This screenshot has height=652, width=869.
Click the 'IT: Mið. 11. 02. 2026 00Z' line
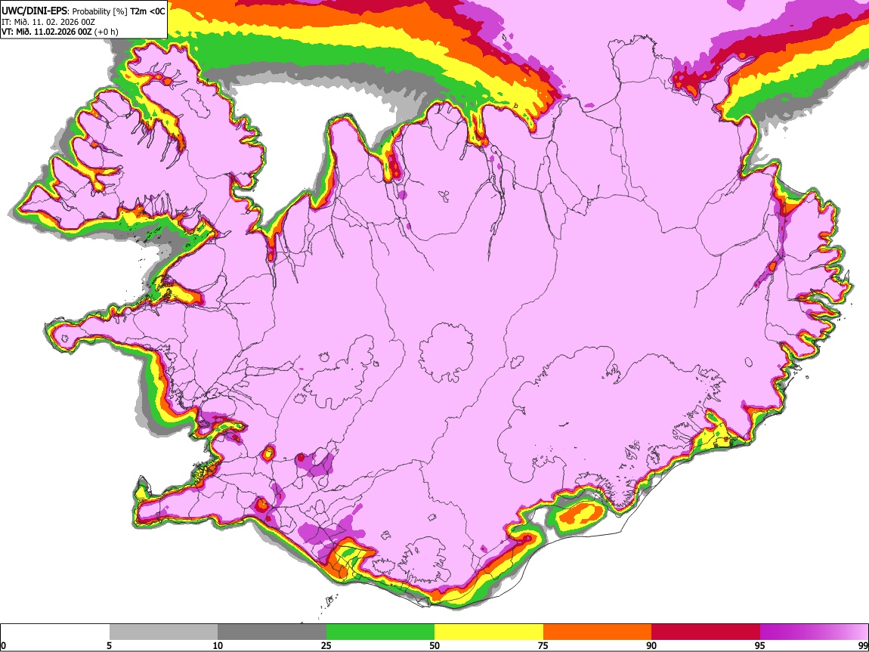pos(48,22)
